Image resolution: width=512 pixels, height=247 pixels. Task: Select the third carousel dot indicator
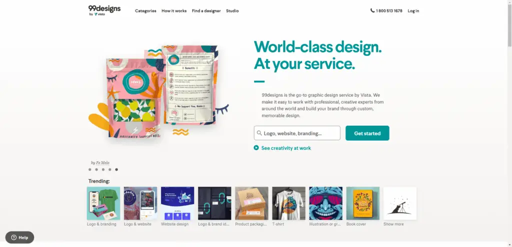point(103,170)
